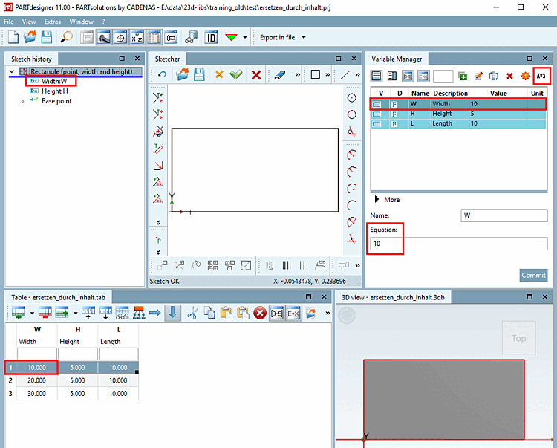The width and height of the screenshot is (557, 448).
Task: Expand Sketcher toolbar overflow after eraser
Action: click(298, 74)
